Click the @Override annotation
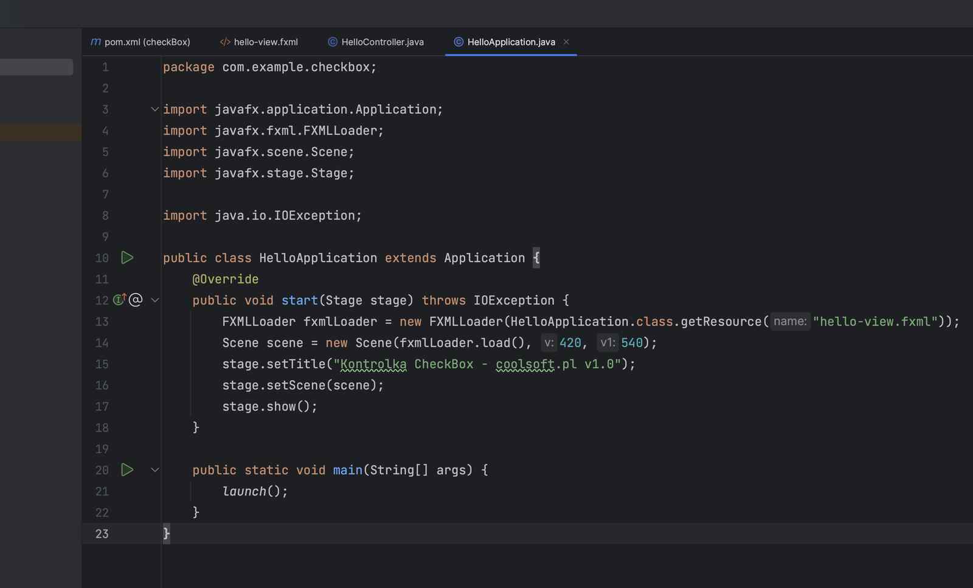 [226, 279]
